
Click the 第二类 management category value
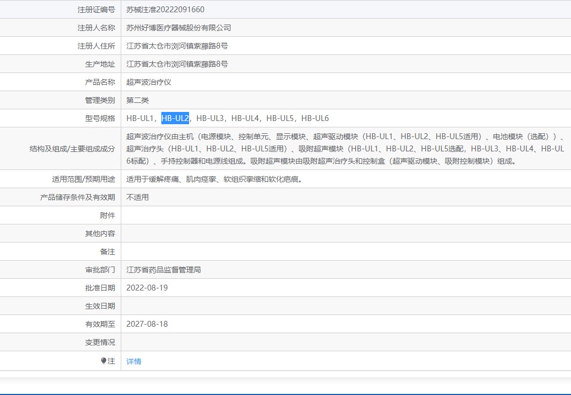tap(137, 100)
